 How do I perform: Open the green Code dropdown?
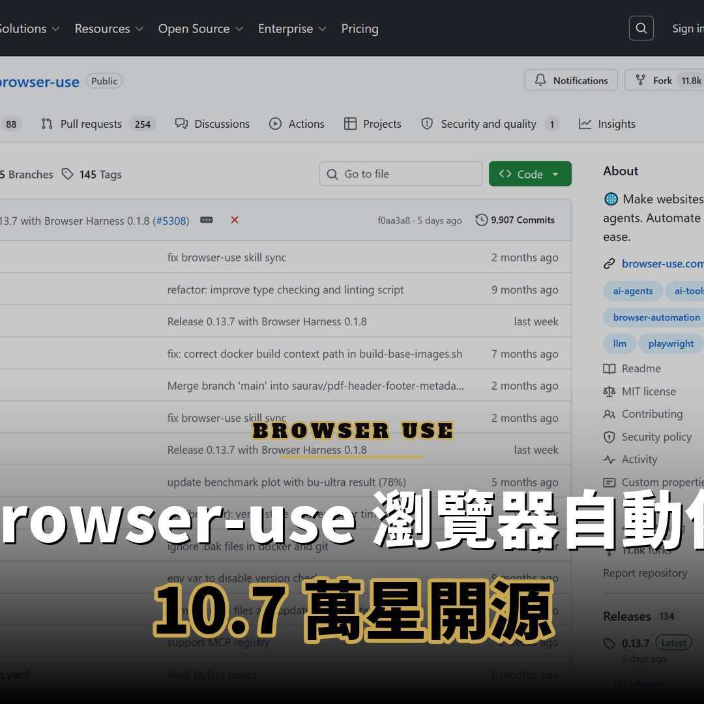click(530, 174)
